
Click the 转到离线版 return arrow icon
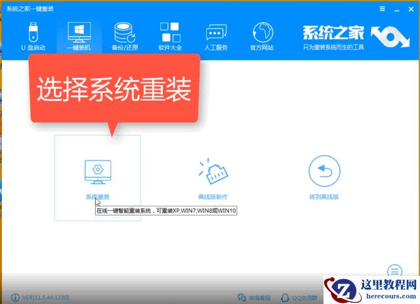pyautogui.click(x=324, y=171)
